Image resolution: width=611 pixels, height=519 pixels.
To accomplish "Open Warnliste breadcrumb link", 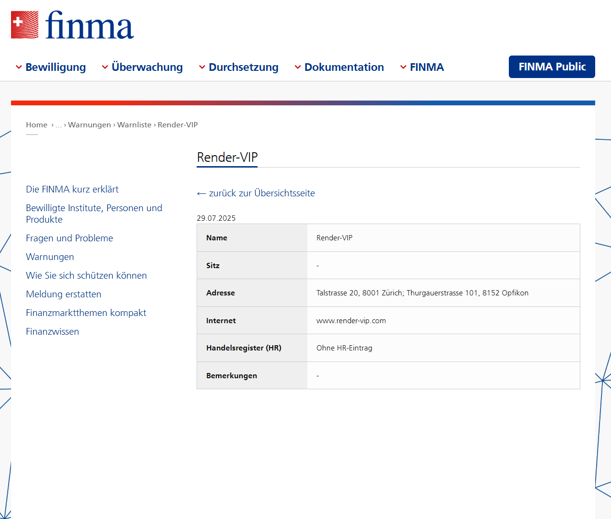I will (134, 125).
